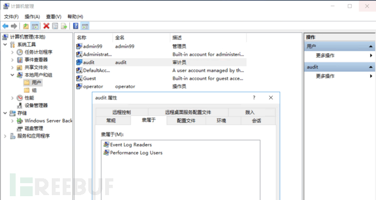Image resolution: width=376 pixels, height=200 pixels.
Task: Expand the 任务计划程序 node
Action: pos(12,52)
